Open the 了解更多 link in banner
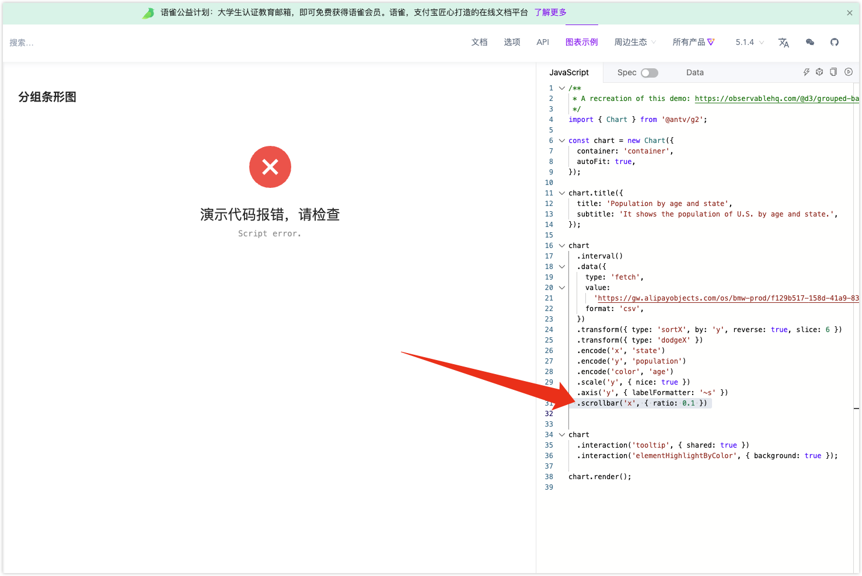The image size is (862, 576). 550,12
